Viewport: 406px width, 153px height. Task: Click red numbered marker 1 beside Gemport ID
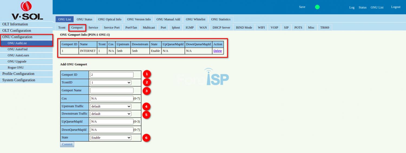point(146,74)
